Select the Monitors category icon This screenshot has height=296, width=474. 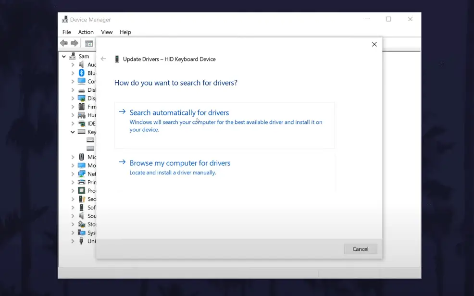point(81,165)
